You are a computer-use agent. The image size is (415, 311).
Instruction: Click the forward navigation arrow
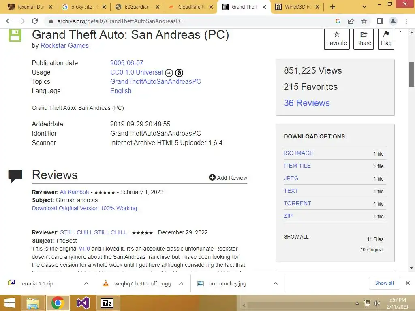(22, 21)
